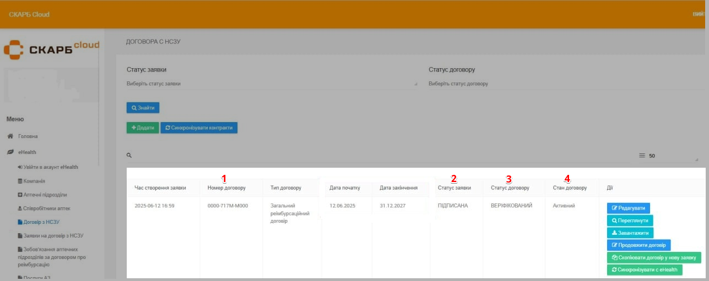Select Співробітники аптек menu item
Viewport: 709px width, 281px height.
point(47,208)
